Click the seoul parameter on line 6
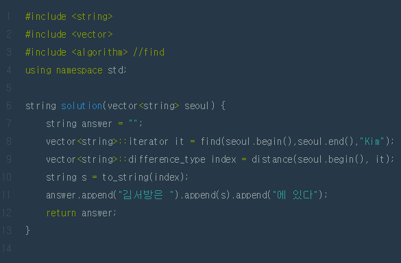This screenshot has height=263, width=401. [197, 106]
